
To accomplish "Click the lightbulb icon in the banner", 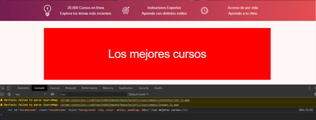I will (47, 10).
